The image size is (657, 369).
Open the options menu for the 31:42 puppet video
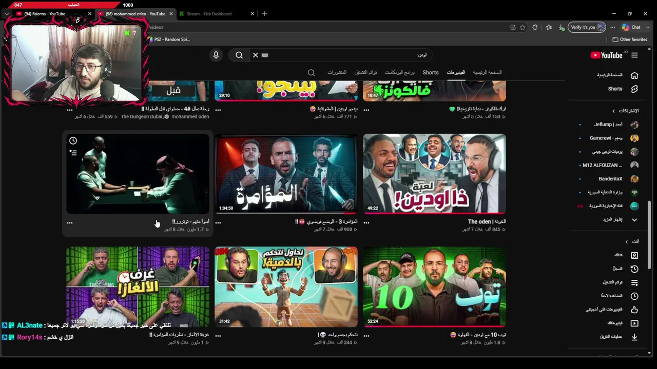point(218,336)
